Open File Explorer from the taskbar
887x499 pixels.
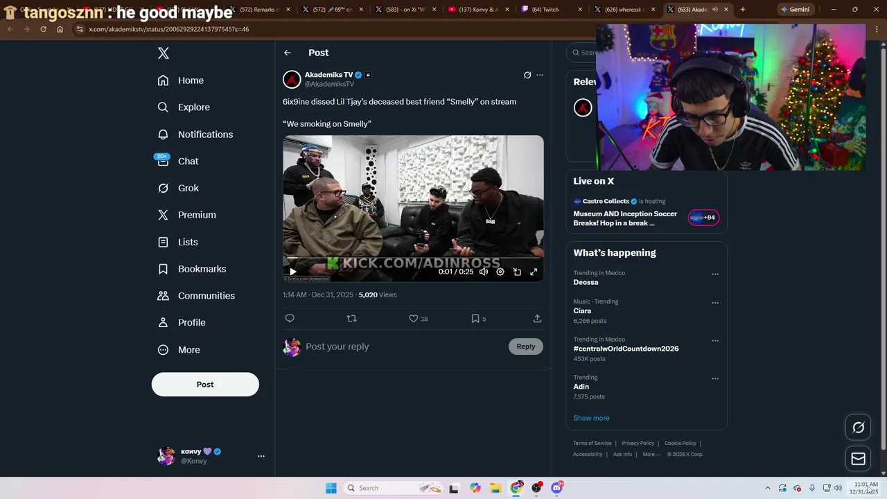495,488
